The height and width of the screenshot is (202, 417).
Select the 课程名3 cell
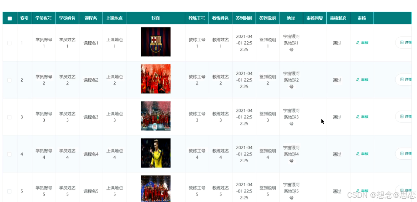[91, 117]
